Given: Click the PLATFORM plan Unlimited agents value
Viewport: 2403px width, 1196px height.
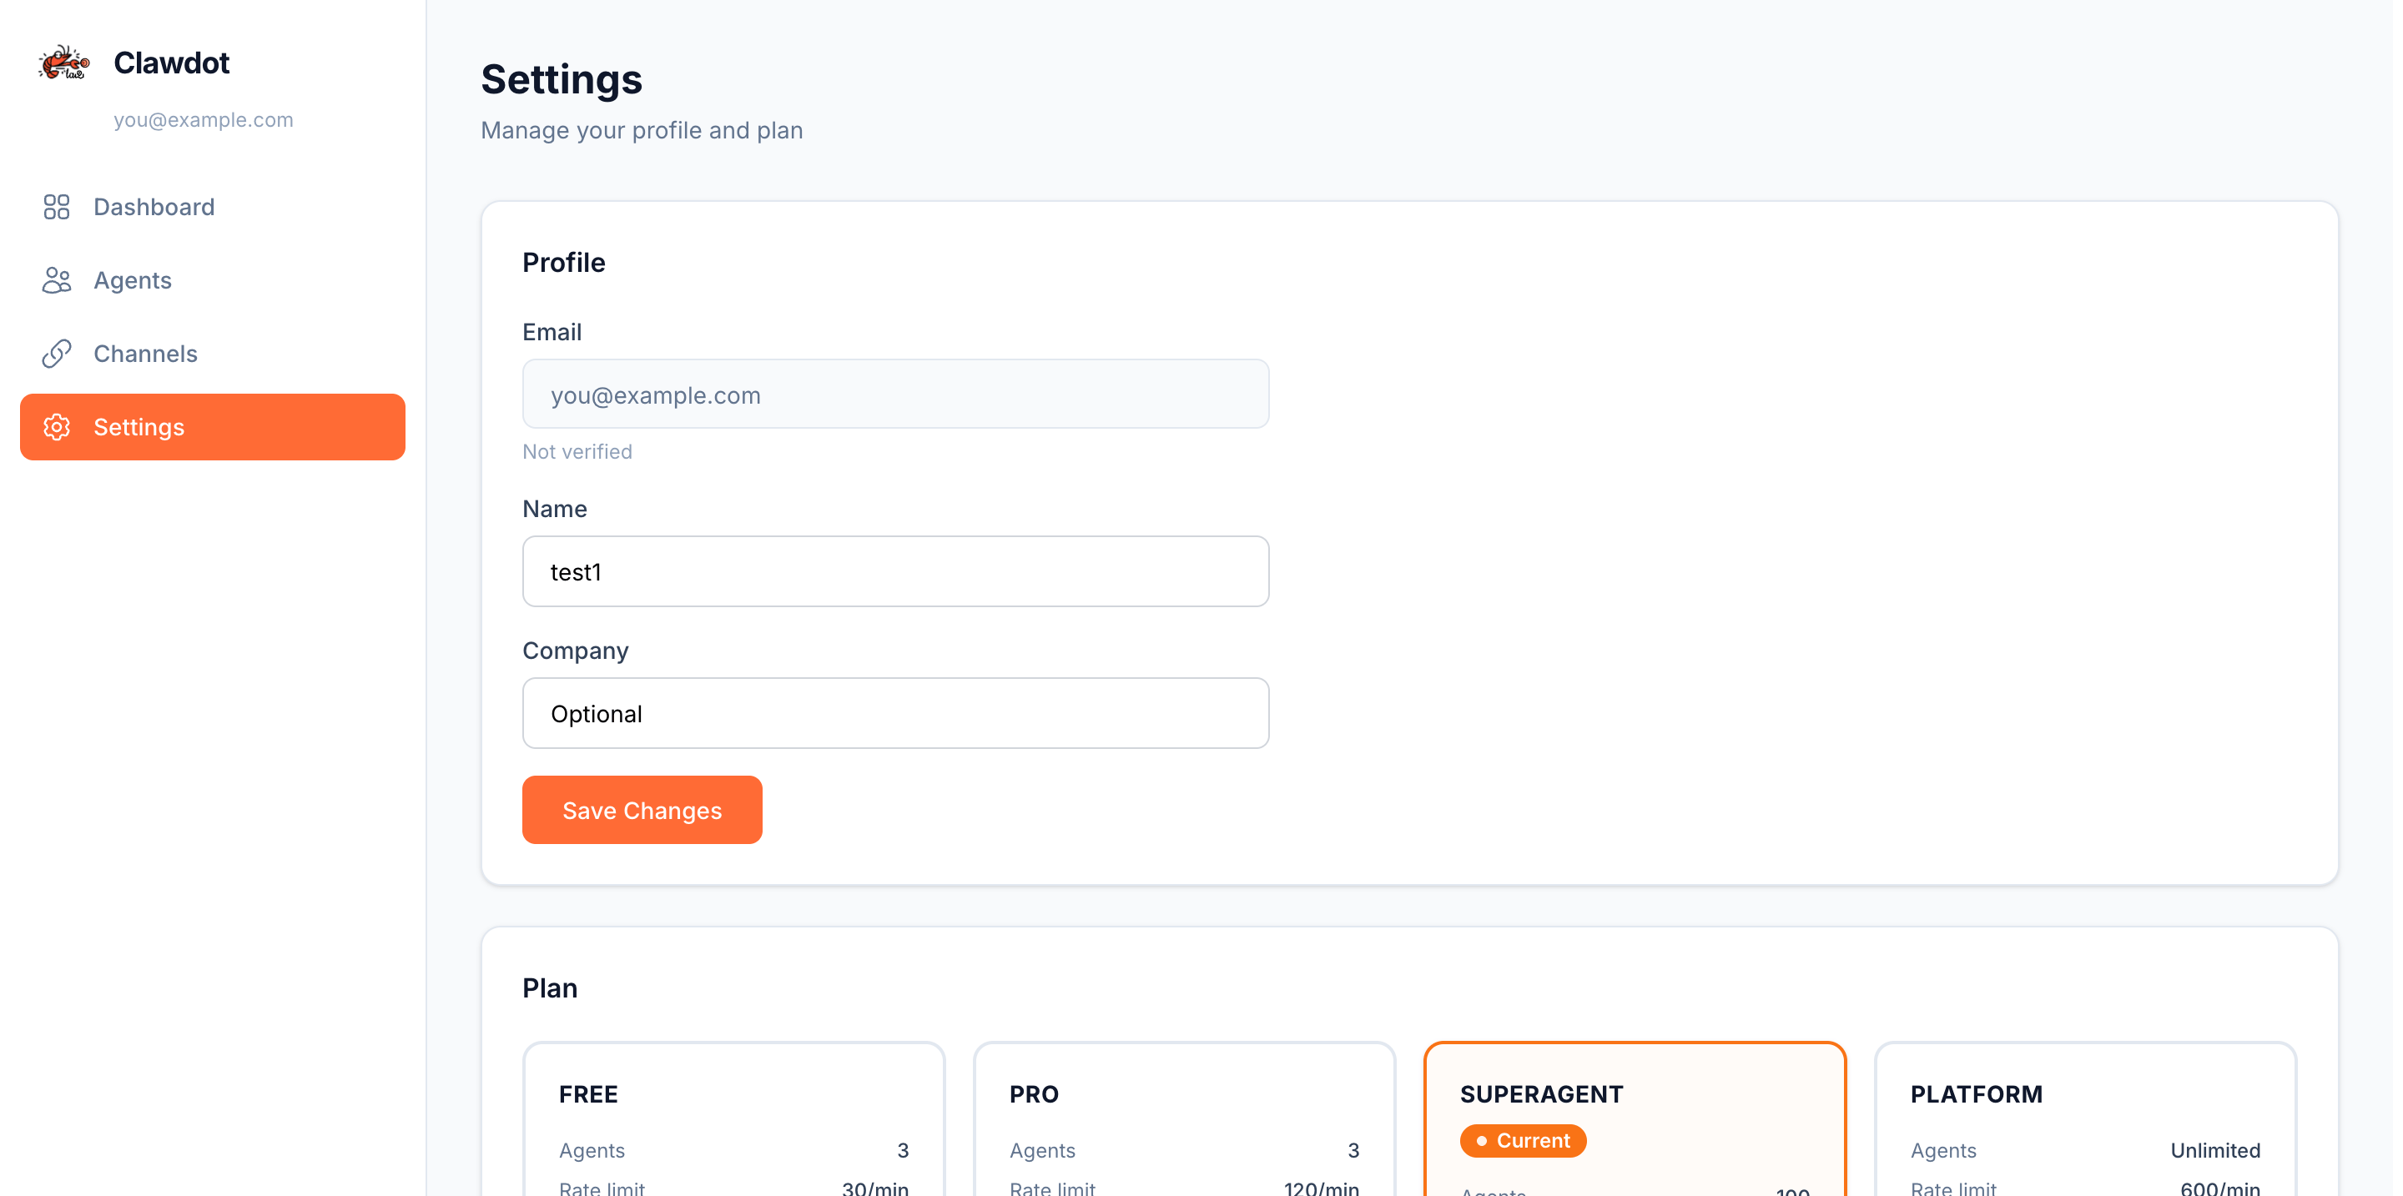Looking at the screenshot, I should coord(2215,1151).
